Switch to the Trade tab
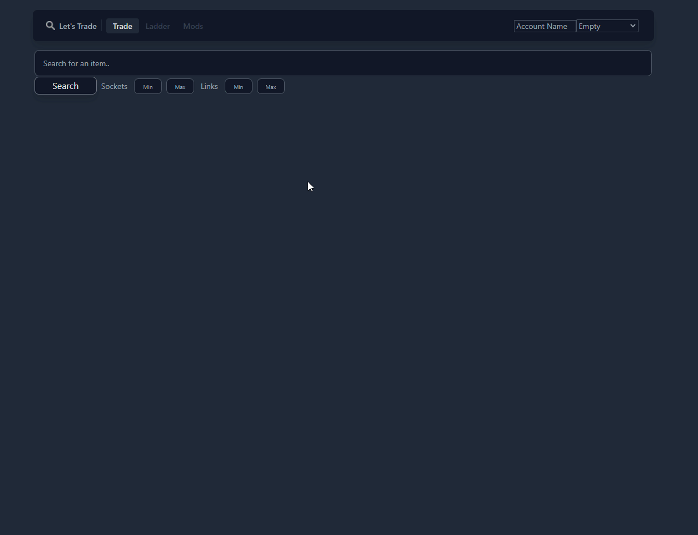The height and width of the screenshot is (535, 698). click(x=122, y=26)
